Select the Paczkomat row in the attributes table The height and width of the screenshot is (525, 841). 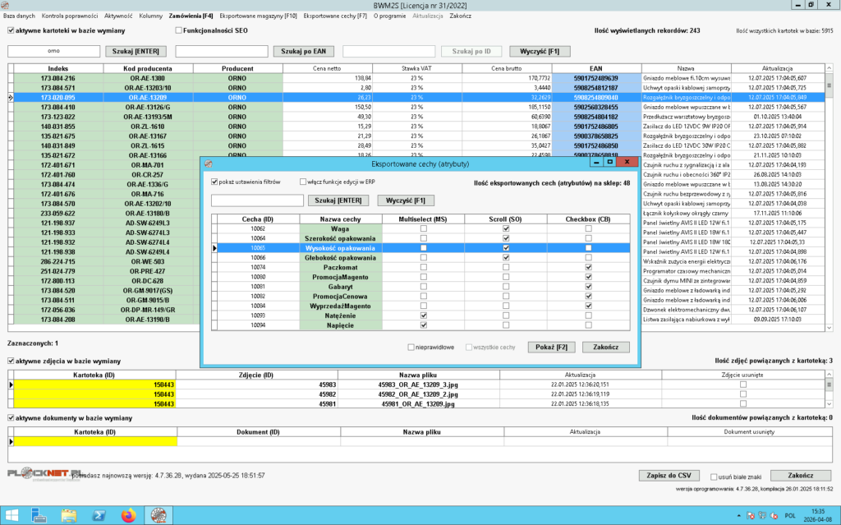[340, 267]
